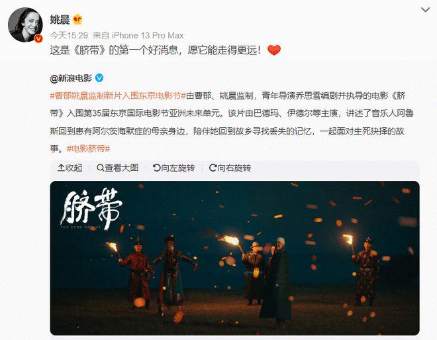Viewport: 437px width, 340px height.
Task: Open 姚晨's profile avatar
Action: tap(25, 25)
